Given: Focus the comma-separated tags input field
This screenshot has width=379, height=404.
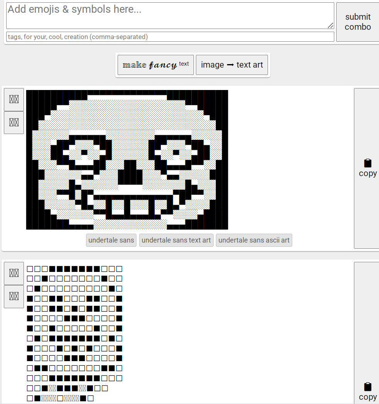Looking at the screenshot, I should click(170, 37).
